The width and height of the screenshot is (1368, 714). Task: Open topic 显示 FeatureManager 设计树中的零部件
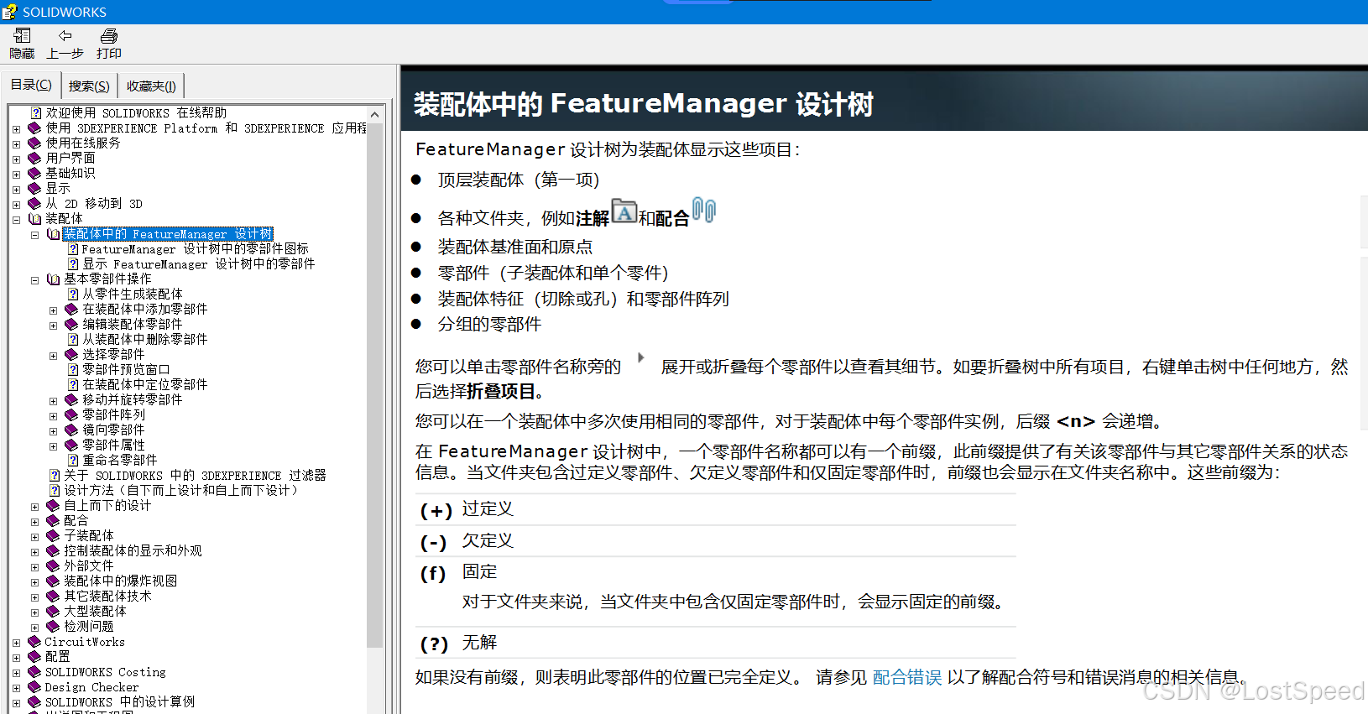198,263
